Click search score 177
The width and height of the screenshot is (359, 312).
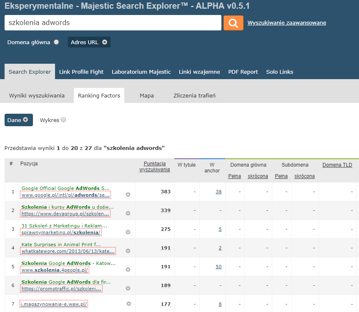pyautogui.click(x=166, y=304)
